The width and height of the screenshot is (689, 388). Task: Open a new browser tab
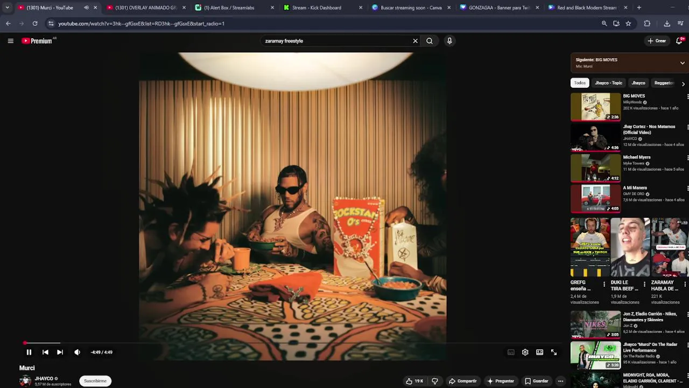click(x=639, y=8)
